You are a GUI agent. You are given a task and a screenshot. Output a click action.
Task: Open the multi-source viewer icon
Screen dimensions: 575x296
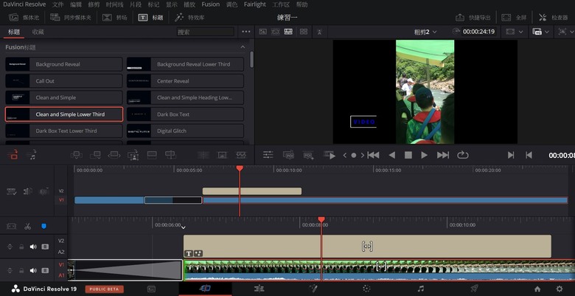tap(304, 32)
